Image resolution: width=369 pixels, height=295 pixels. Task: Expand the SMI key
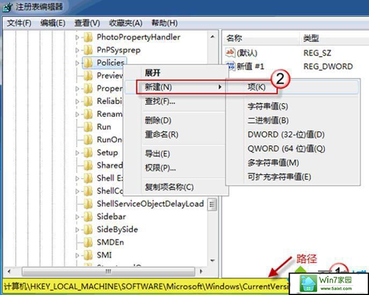pos(77,255)
